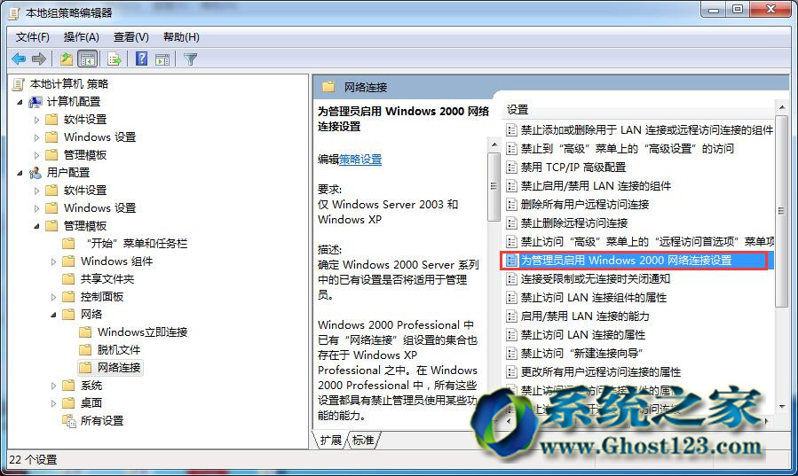Collapse the 计算机配置 node
The height and width of the screenshot is (476, 798).
coord(20,102)
